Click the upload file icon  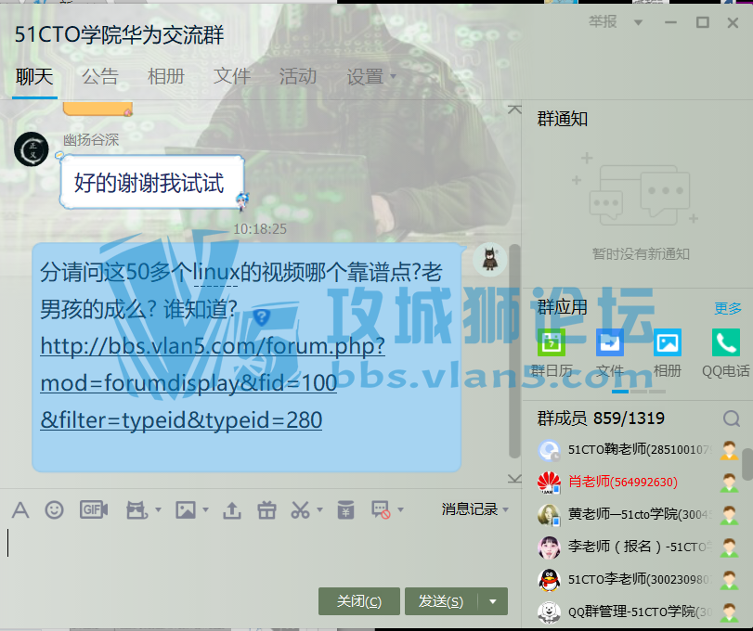coord(232,509)
